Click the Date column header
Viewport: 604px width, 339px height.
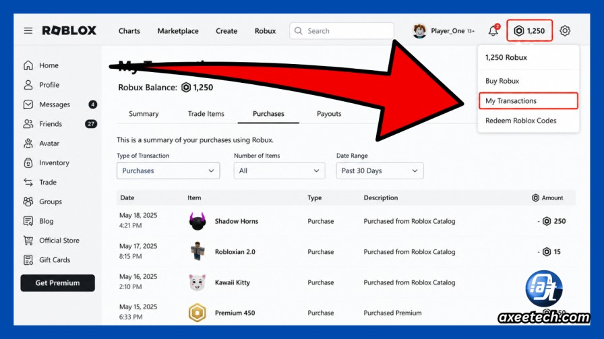tap(127, 197)
